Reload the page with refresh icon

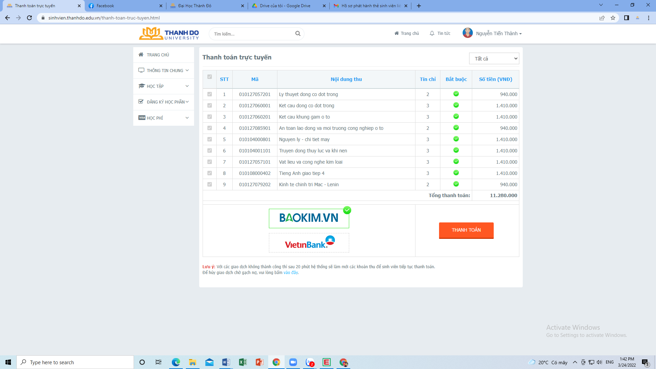(x=29, y=18)
